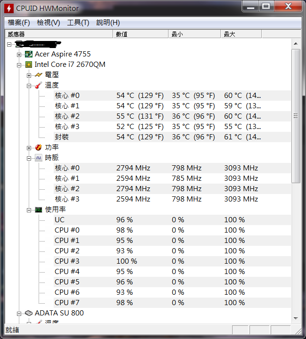Select the 功率 tree label

pos(52,147)
